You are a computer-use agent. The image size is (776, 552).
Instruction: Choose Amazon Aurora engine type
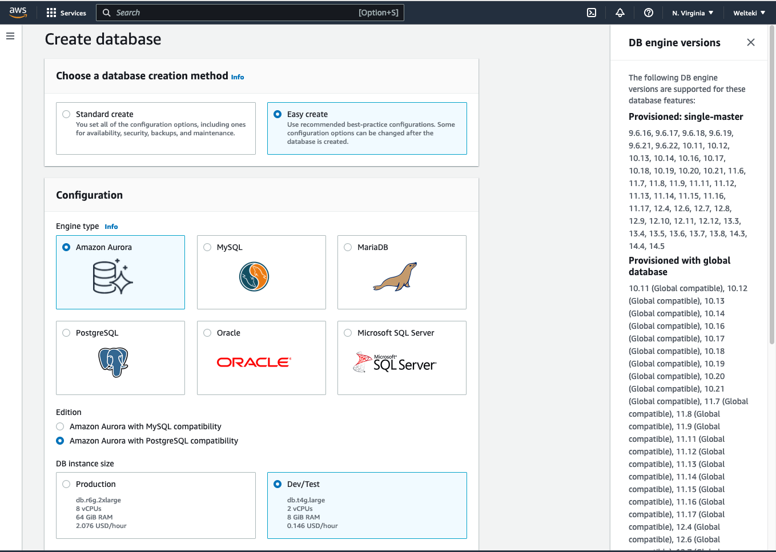point(66,247)
